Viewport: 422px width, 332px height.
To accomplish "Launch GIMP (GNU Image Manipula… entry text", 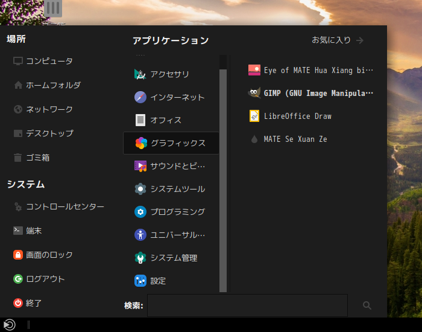I will (x=318, y=93).
